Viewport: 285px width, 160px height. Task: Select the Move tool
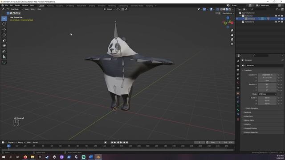pyautogui.click(x=4, y=30)
